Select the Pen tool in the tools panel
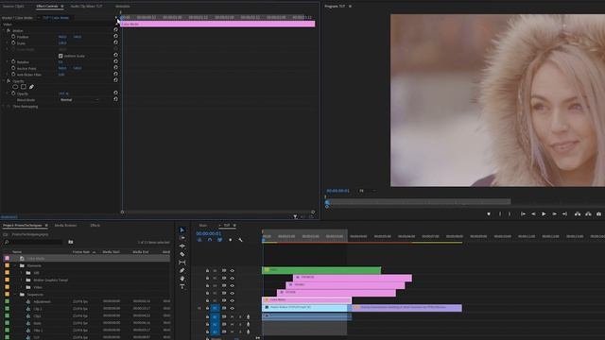 [182, 271]
